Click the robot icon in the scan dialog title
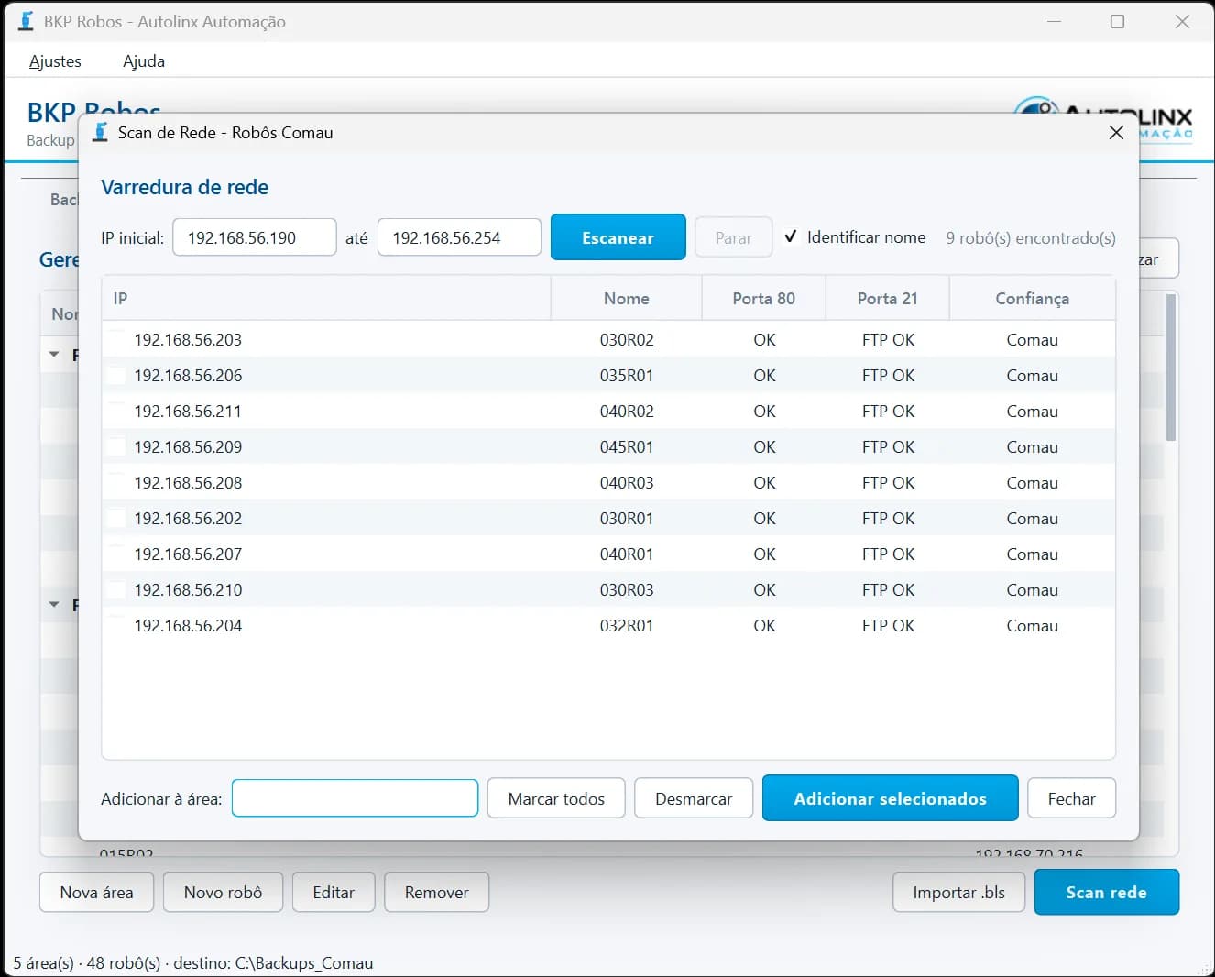 (x=101, y=132)
